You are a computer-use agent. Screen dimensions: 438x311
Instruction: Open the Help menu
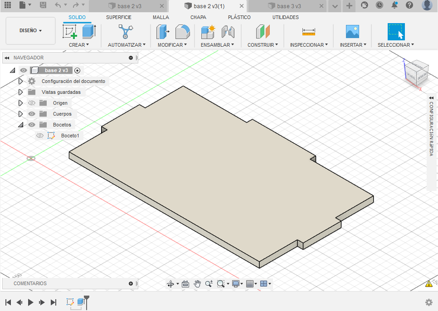409,5
